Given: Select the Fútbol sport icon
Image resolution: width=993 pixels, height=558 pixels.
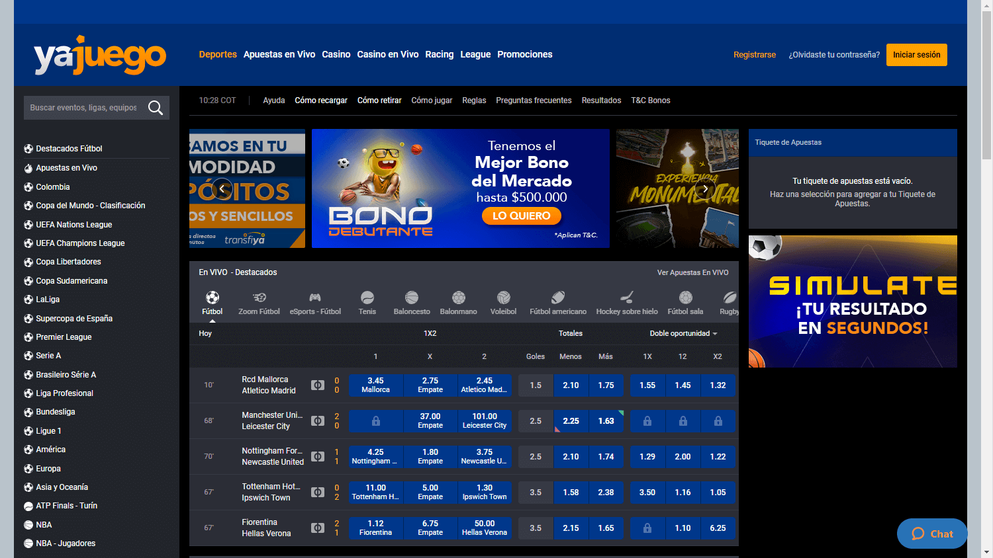Looking at the screenshot, I should coord(212,298).
